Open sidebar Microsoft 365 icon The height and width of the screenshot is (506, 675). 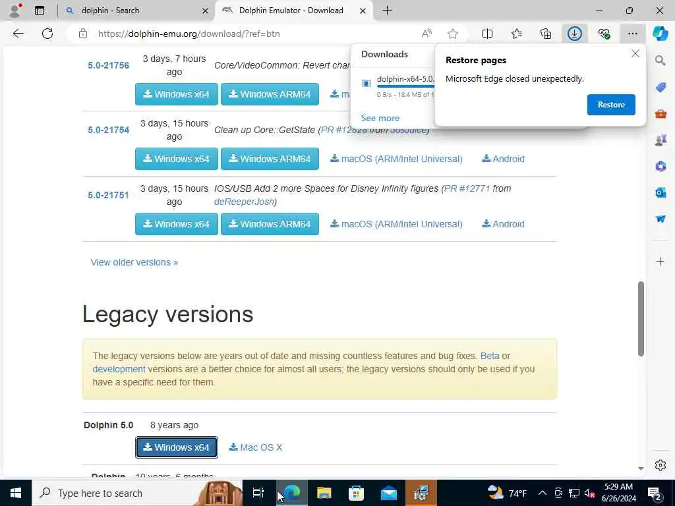[660, 166]
